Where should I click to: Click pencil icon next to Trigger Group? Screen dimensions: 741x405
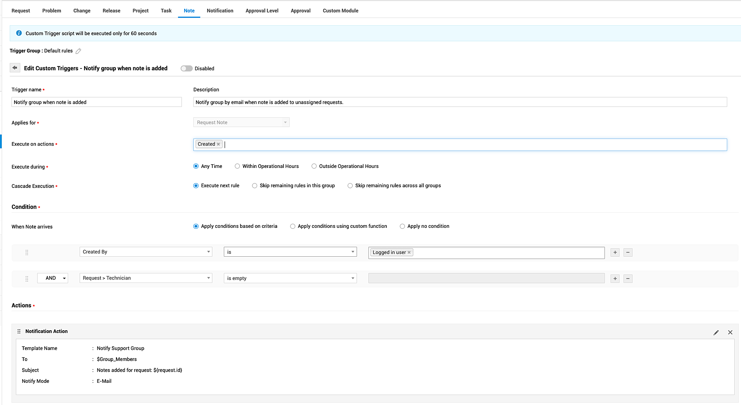(x=78, y=51)
